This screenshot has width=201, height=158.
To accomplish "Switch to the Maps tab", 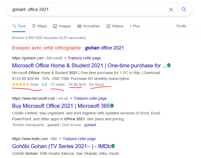I will pyautogui.click(x=39, y=26).
